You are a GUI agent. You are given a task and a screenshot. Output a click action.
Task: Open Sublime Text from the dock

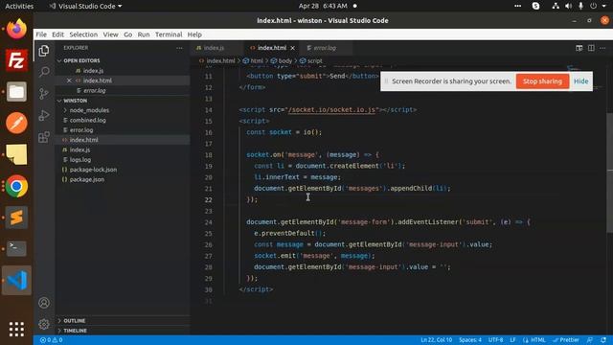(x=16, y=218)
